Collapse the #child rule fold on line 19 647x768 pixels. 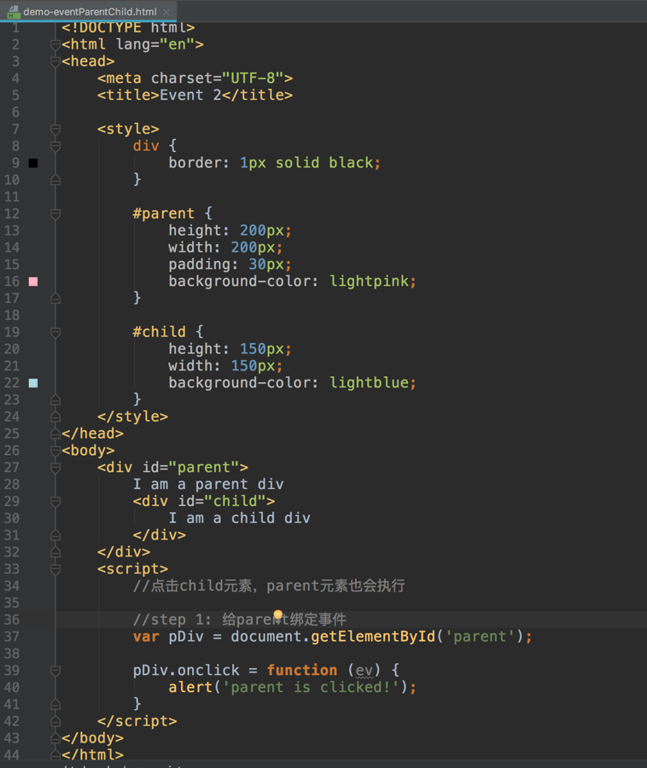point(55,333)
